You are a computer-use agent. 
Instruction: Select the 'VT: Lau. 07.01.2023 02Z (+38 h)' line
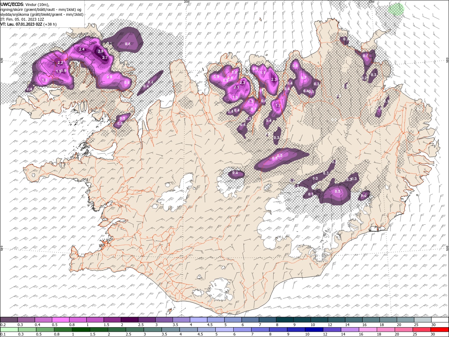28,24
